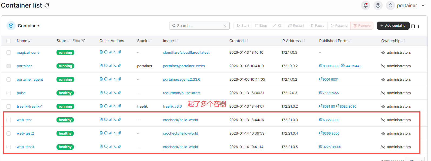
Task: Open the three-dot table options menu
Action: [418, 26]
